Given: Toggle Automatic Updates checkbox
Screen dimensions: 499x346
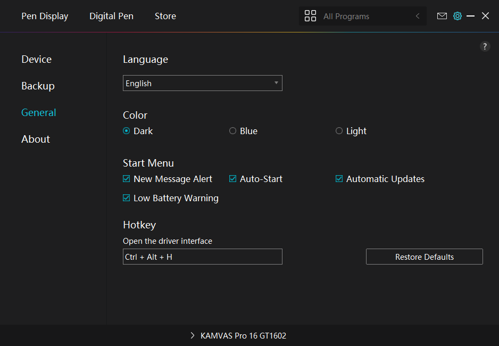Looking at the screenshot, I should pyautogui.click(x=339, y=179).
